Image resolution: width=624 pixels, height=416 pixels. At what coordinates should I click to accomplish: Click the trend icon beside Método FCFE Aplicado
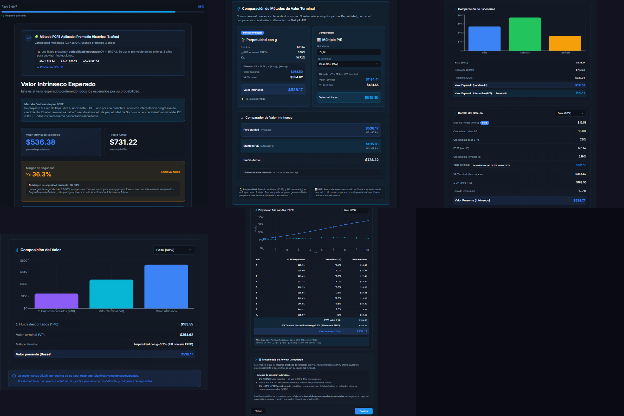coord(29,38)
